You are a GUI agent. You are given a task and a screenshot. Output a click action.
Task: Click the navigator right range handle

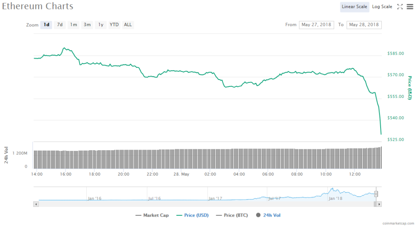click(x=376, y=194)
